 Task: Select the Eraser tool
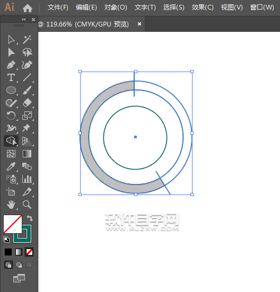click(27, 103)
